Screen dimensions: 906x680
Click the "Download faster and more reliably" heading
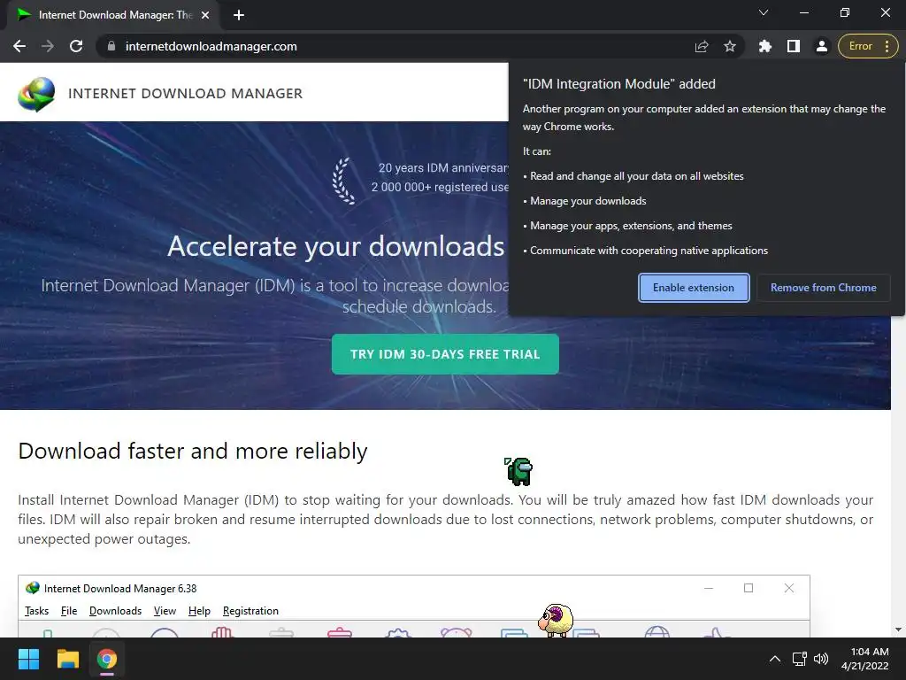(193, 451)
